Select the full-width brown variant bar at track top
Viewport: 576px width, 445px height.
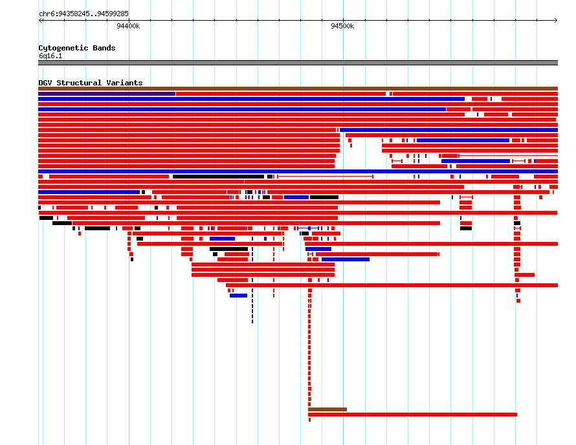(x=298, y=89)
